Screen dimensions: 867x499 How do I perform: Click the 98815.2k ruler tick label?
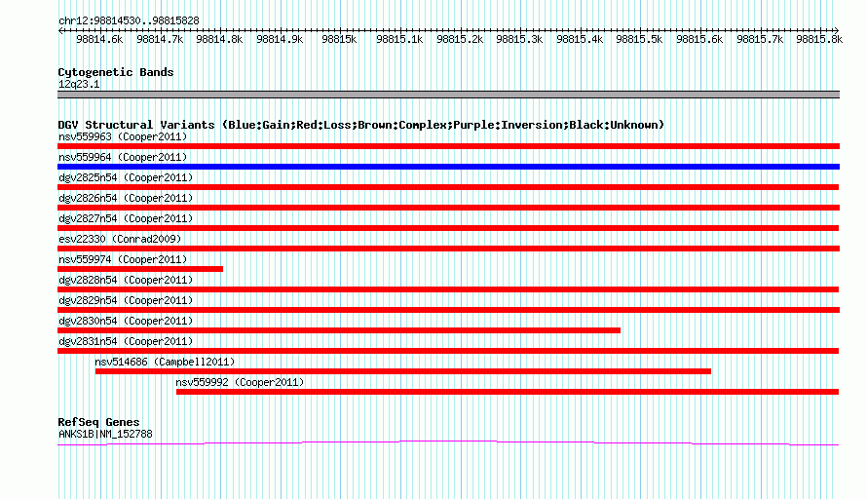pos(460,40)
